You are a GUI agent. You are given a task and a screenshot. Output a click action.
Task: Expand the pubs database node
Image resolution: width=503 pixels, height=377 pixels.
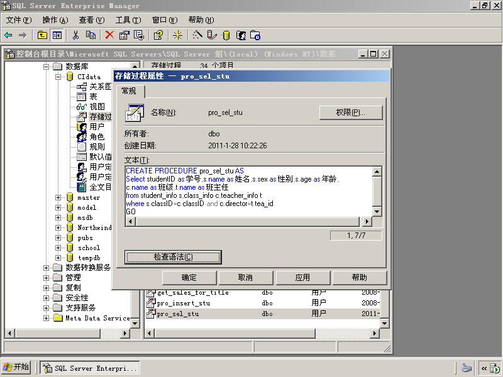[x=58, y=238]
